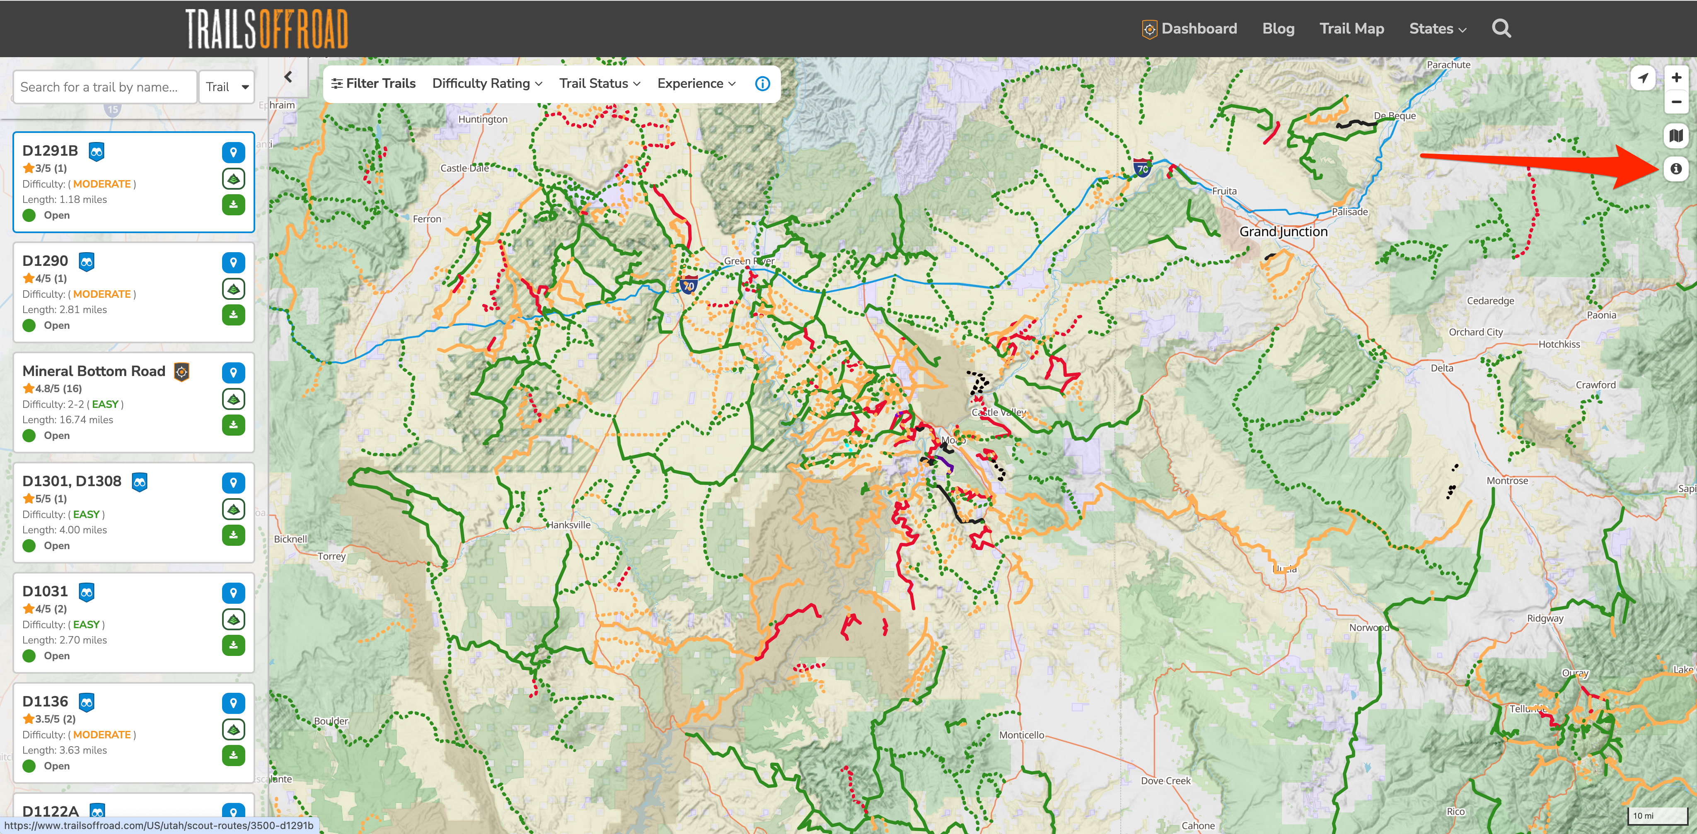Click the D1291B scout route badge
The image size is (1697, 834).
pos(96,152)
